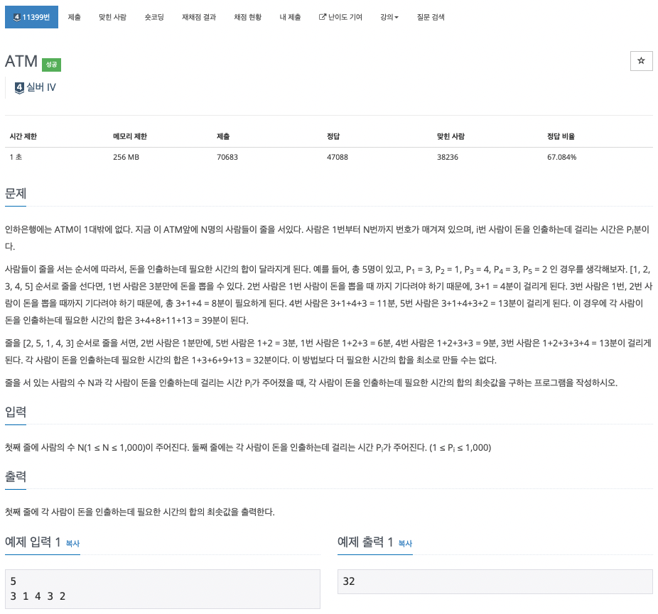Open the 숏코딩 tab

pos(154,17)
